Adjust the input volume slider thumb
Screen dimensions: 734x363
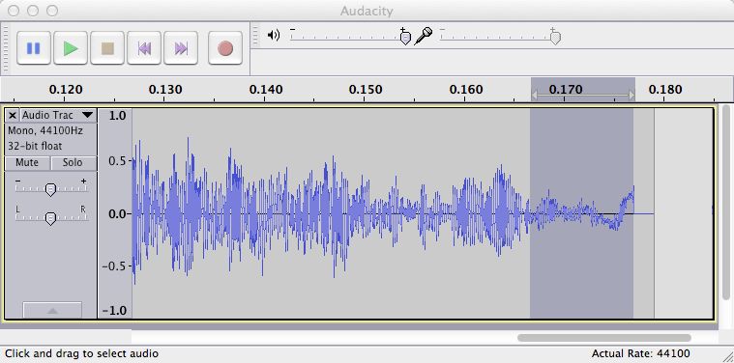click(x=555, y=39)
